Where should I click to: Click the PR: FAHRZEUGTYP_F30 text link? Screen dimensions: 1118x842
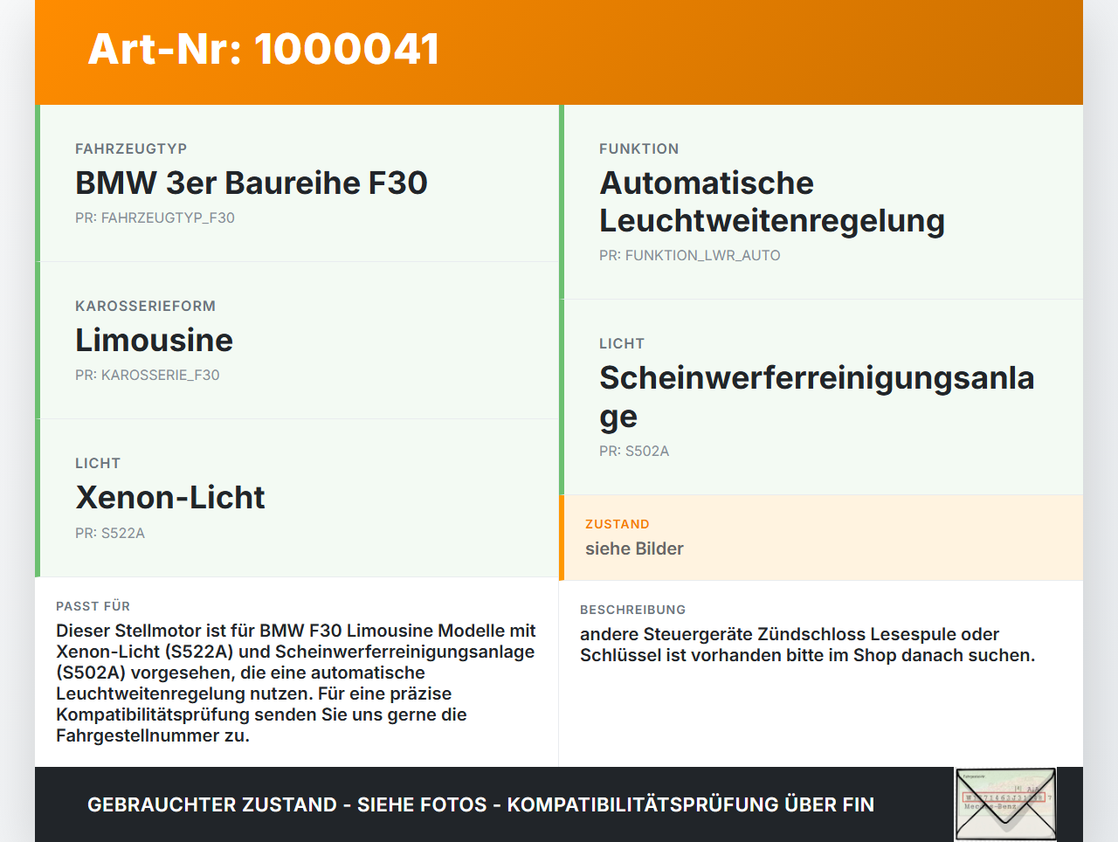tap(155, 217)
